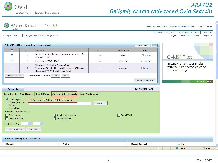The image size is (218, 163).
Task: Click the result count 1 in row 3
Action: point(100,68)
